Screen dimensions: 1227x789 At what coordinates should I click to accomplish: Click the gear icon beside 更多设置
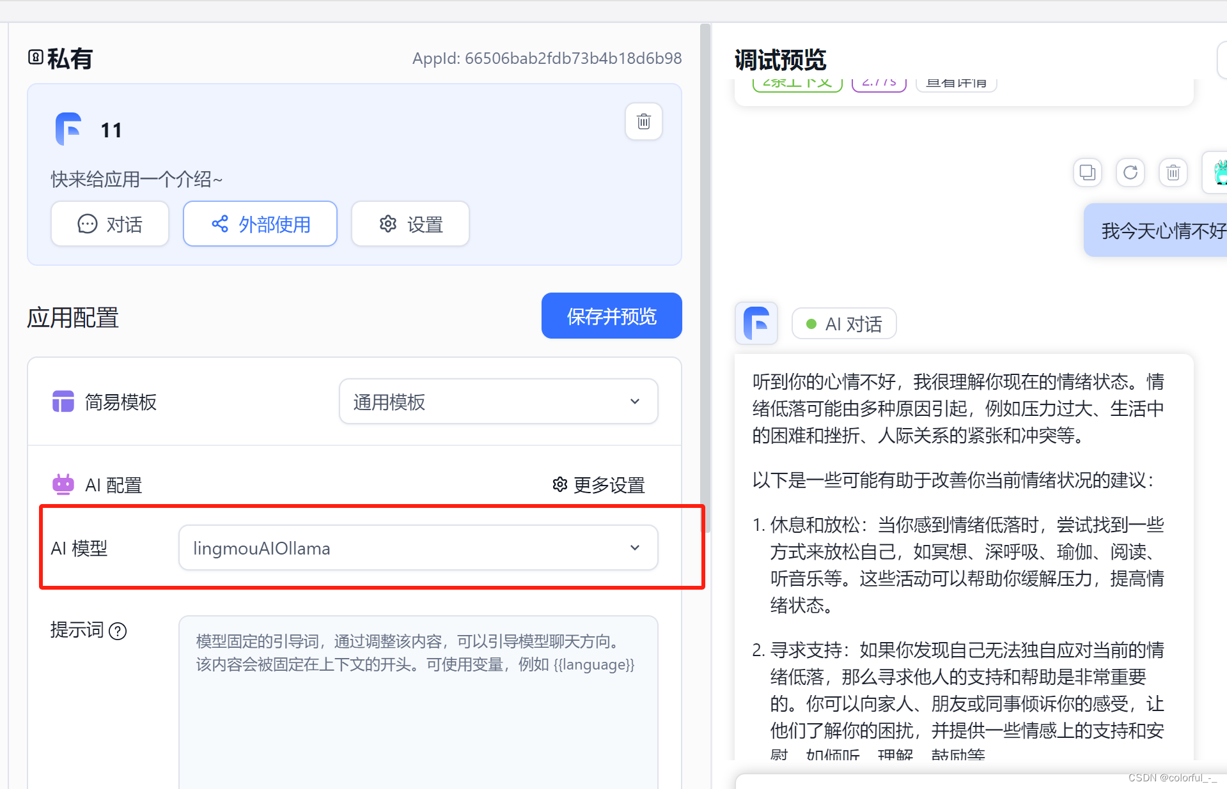coord(559,485)
